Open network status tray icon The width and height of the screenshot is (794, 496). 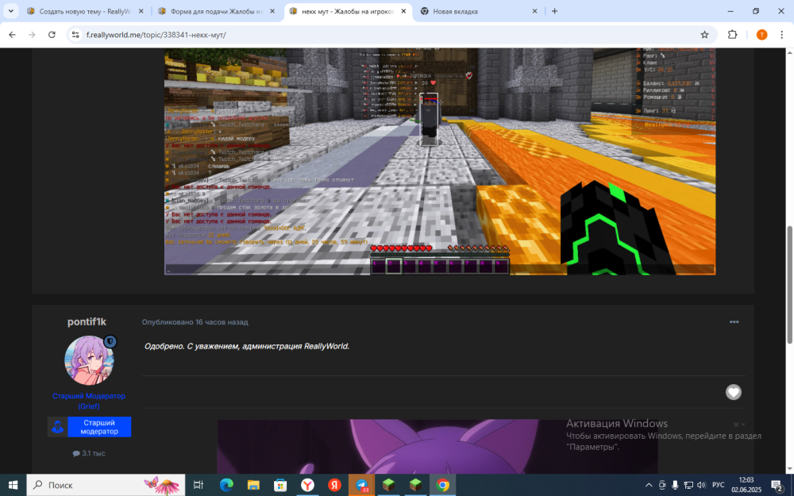[688, 485]
